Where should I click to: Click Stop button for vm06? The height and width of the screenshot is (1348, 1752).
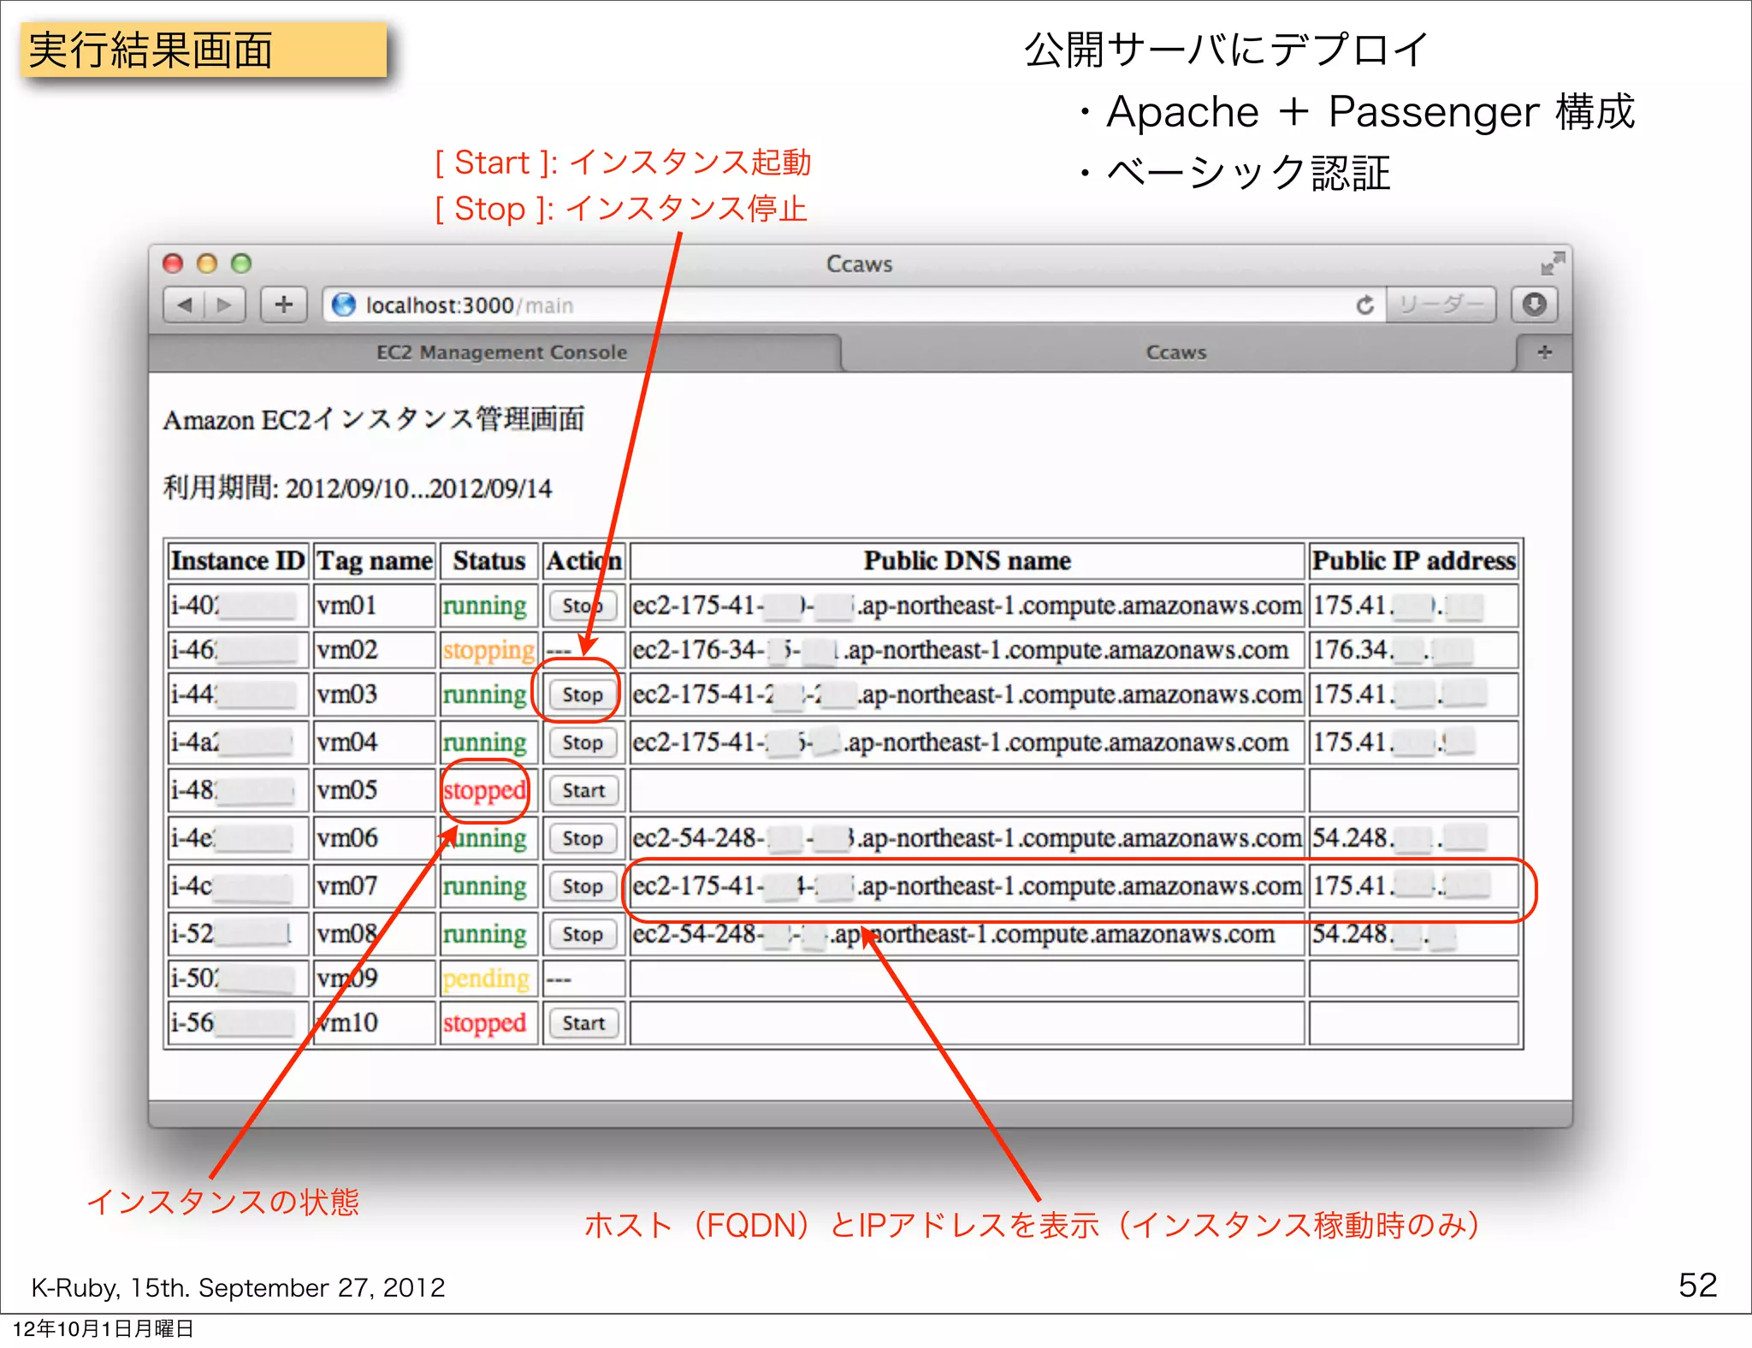pyautogui.click(x=583, y=838)
